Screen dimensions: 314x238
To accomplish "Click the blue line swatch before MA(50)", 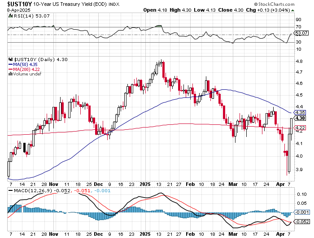I will 10,65.
